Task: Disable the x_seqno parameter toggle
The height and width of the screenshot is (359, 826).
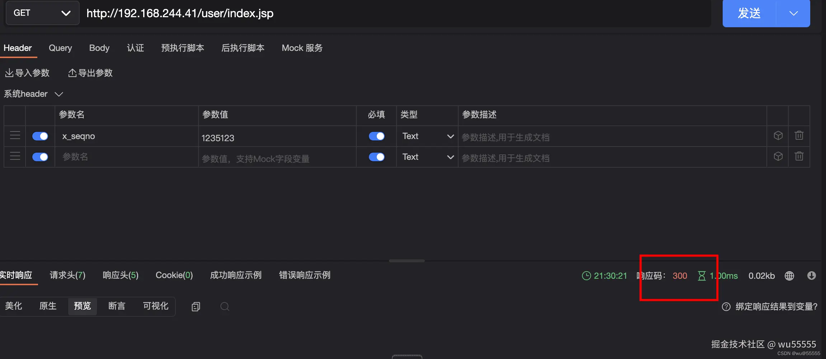Action: (x=40, y=136)
